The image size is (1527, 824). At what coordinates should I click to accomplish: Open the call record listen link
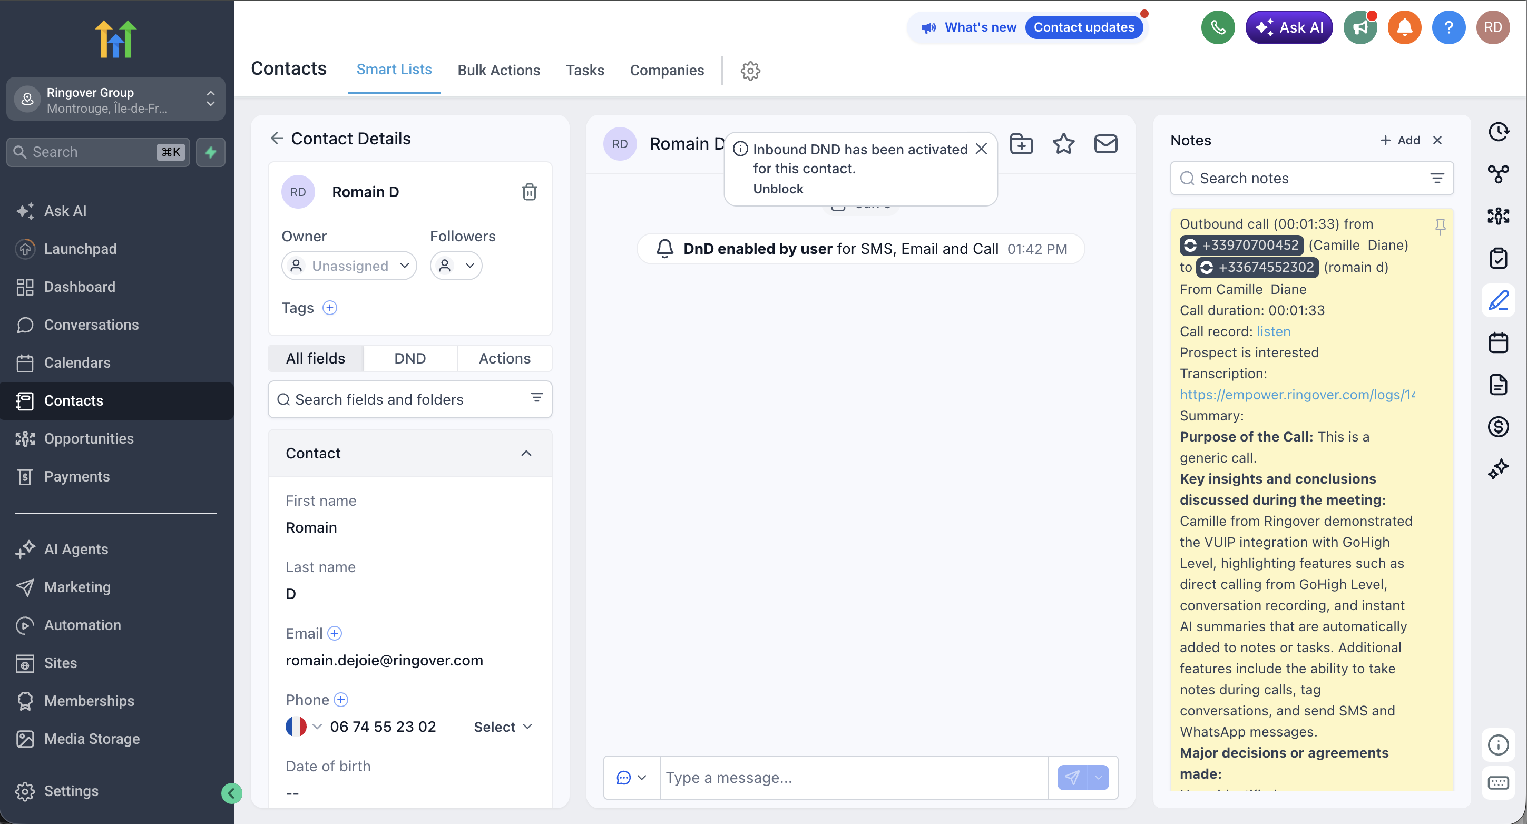1273,331
